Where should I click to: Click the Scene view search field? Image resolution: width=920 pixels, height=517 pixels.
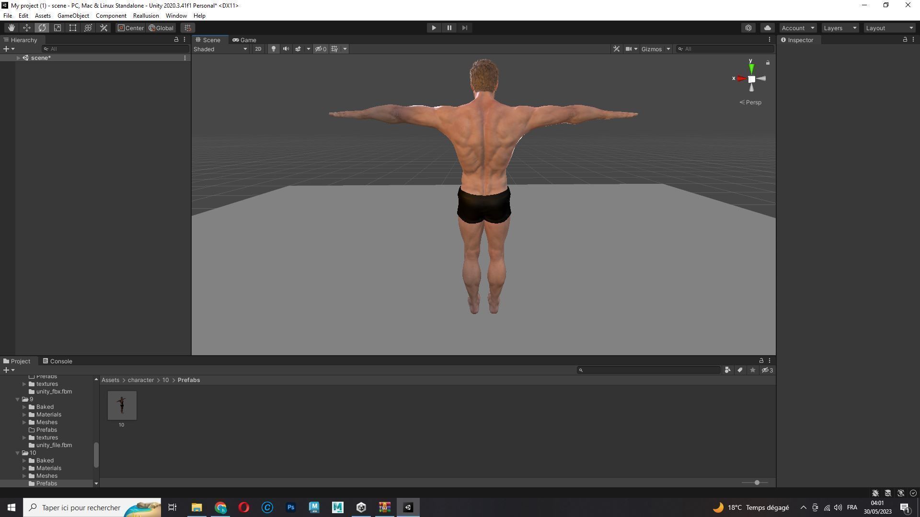(x=724, y=49)
